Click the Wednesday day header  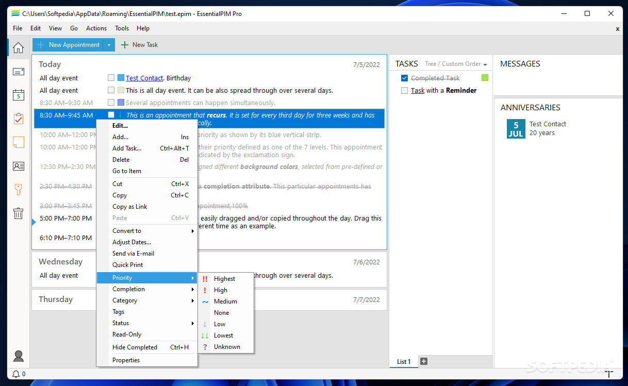tap(60, 262)
